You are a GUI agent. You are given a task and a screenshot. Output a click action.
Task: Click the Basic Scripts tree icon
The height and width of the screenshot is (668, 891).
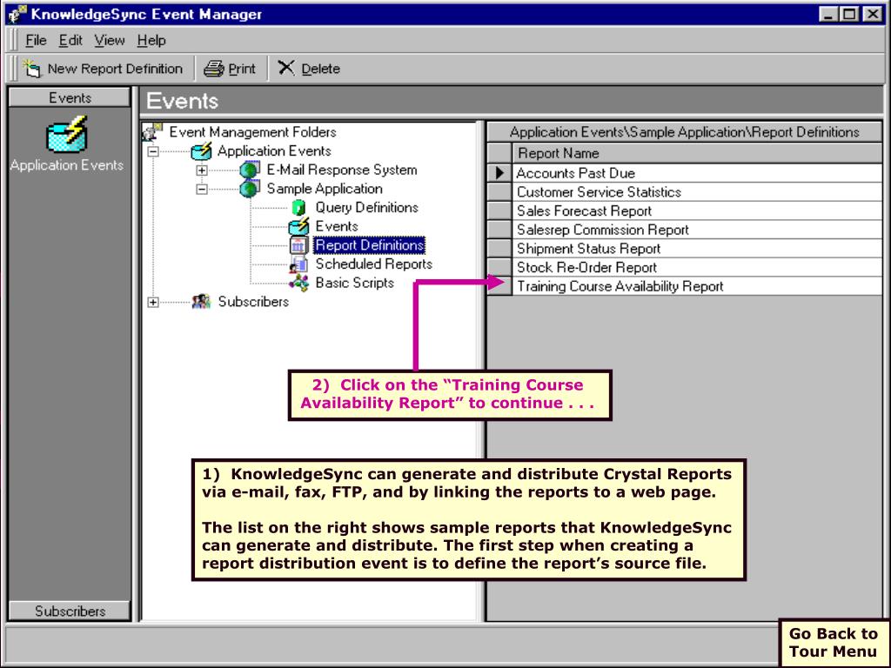pos(299,283)
